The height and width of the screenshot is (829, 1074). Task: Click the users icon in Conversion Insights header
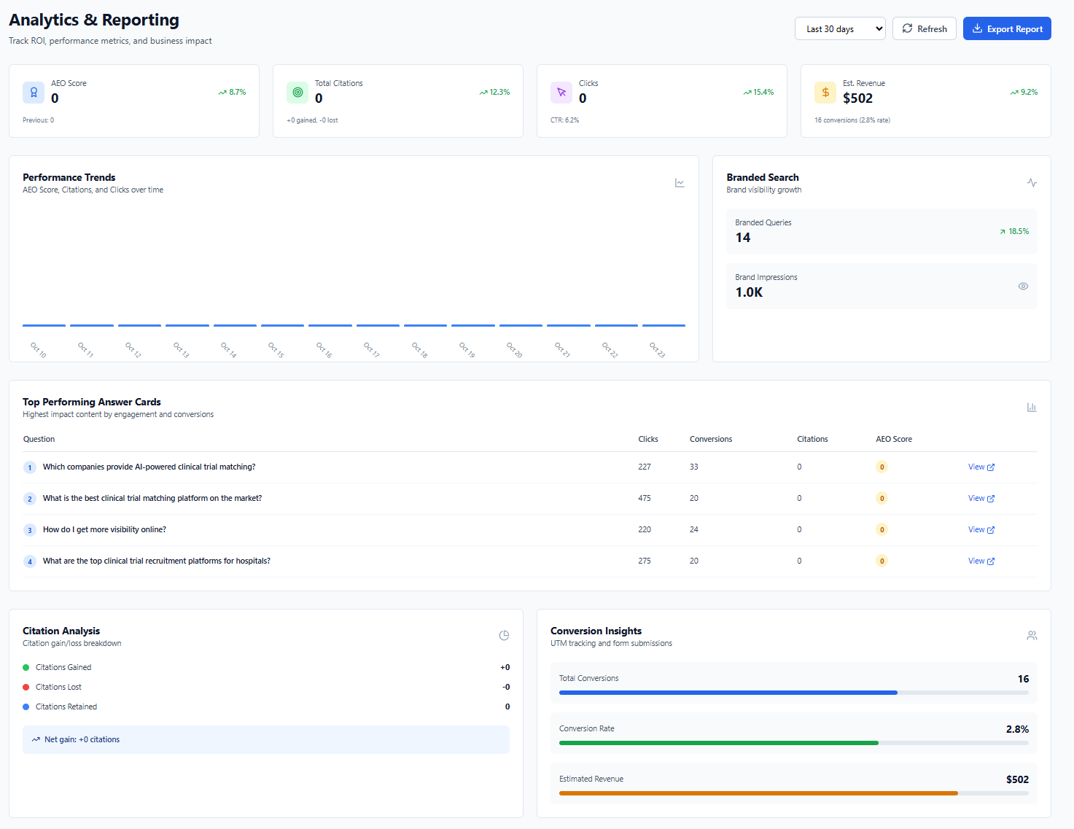pos(1032,635)
